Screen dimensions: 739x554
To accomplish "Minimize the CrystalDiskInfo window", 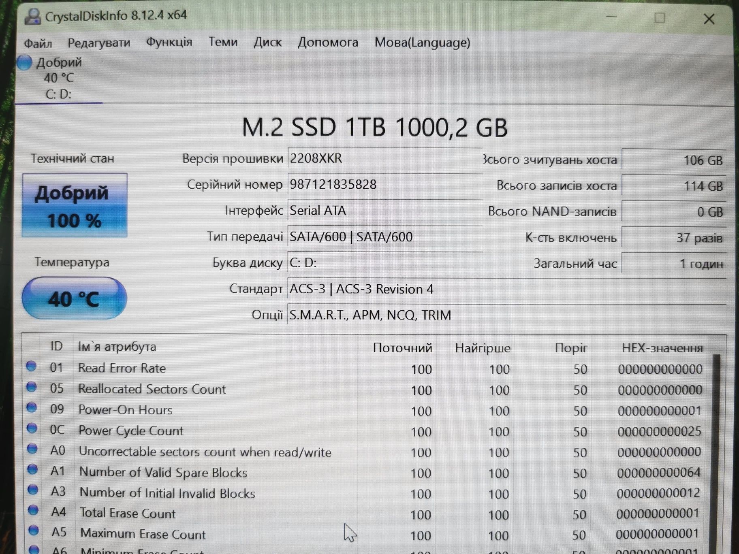I will coord(611,17).
